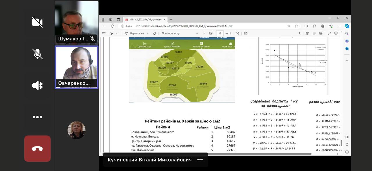
Task: Save the PDF document
Action: (x=314, y=33)
